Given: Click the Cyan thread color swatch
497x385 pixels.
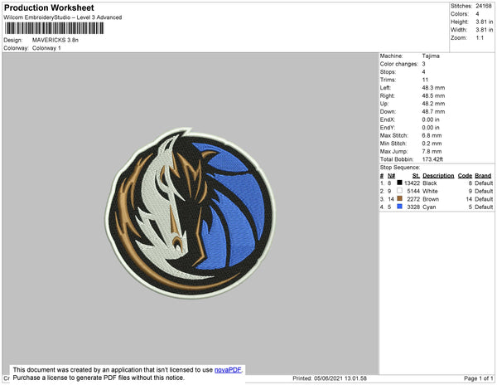Looking at the screenshot, I should pos(400,207).
